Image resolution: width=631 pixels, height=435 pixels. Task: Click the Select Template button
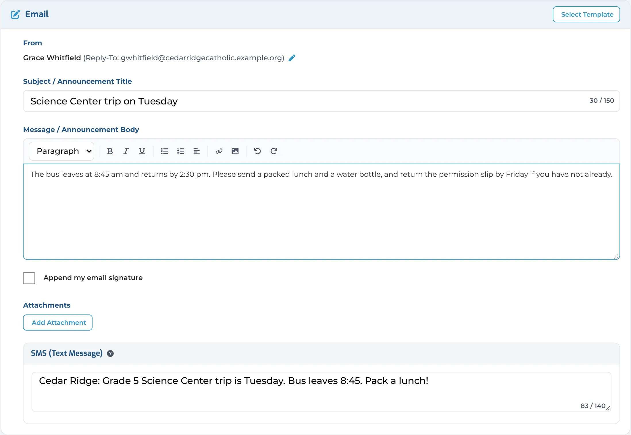click(586, 14)
